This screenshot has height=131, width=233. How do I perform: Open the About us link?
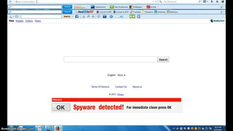pyautogui.click(x=137, y=87)
